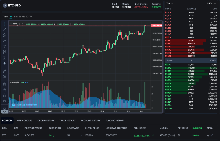220x141 pixels.
Task: Click the BTC-USD market title
Action: point(14,6)
